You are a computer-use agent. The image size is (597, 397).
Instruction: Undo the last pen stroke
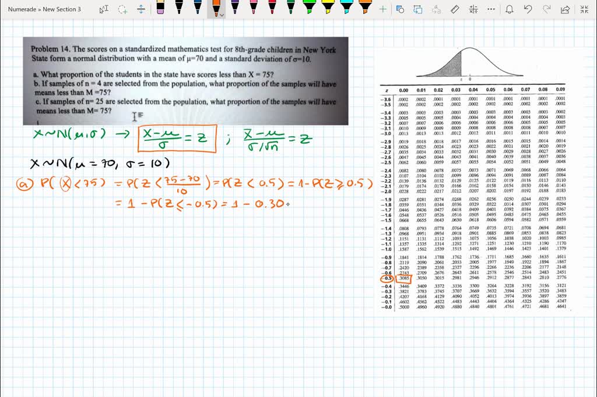coord(528,9)
